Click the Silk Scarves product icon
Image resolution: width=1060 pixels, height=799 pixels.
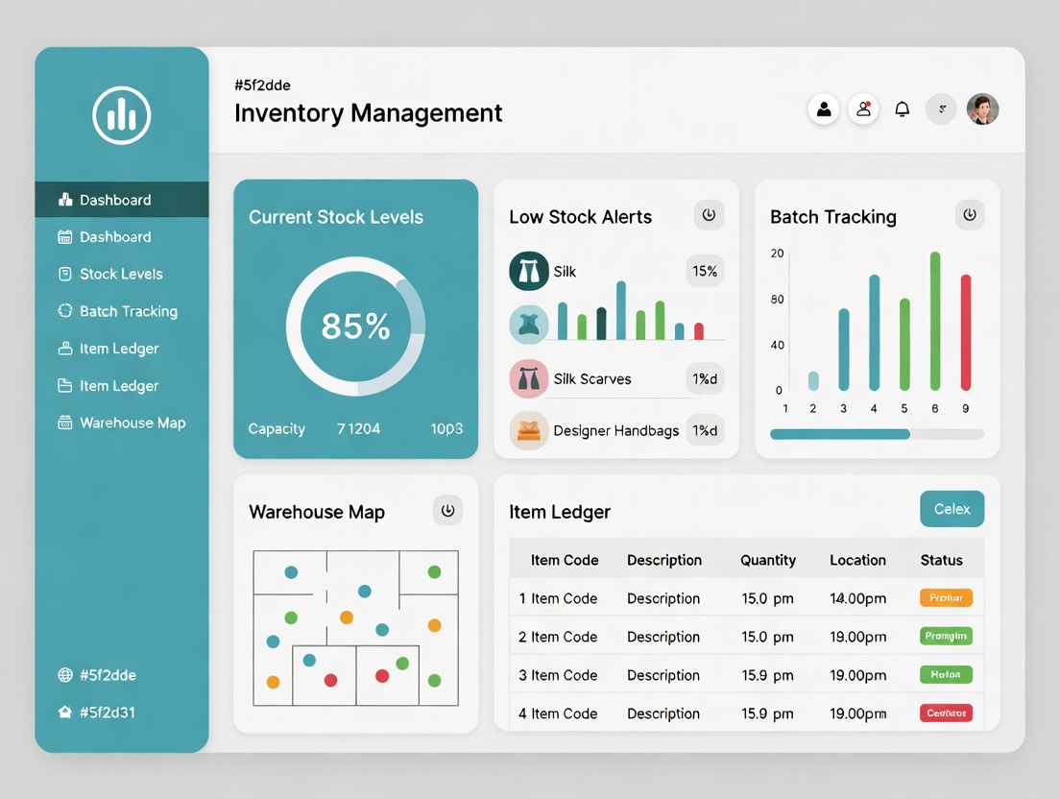pyautogui.click(x=528, y=379)
